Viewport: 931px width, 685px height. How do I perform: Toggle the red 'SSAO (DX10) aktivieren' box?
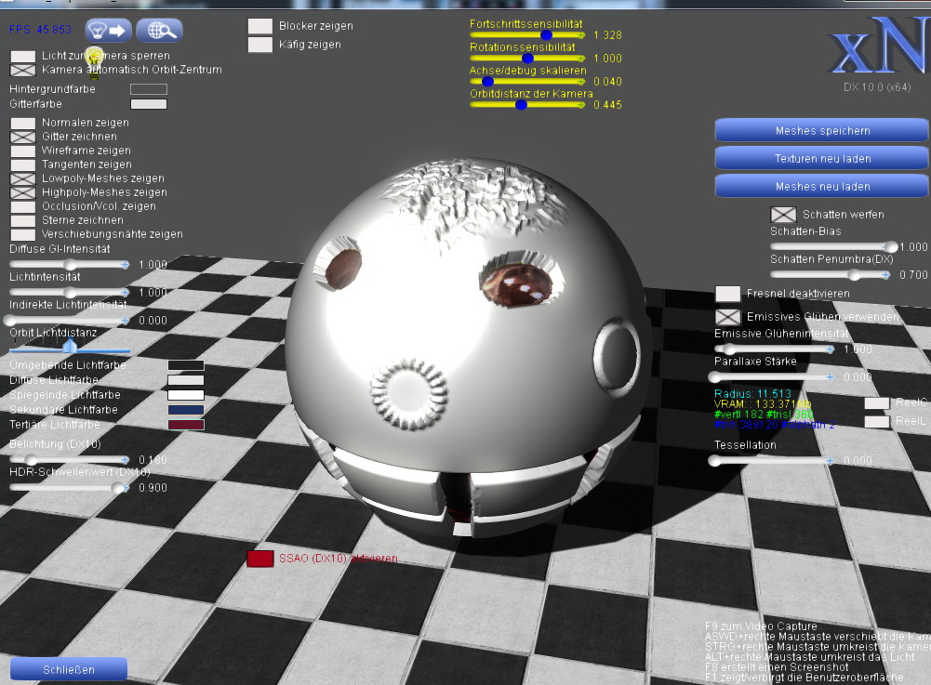click(x=260, y=559)
